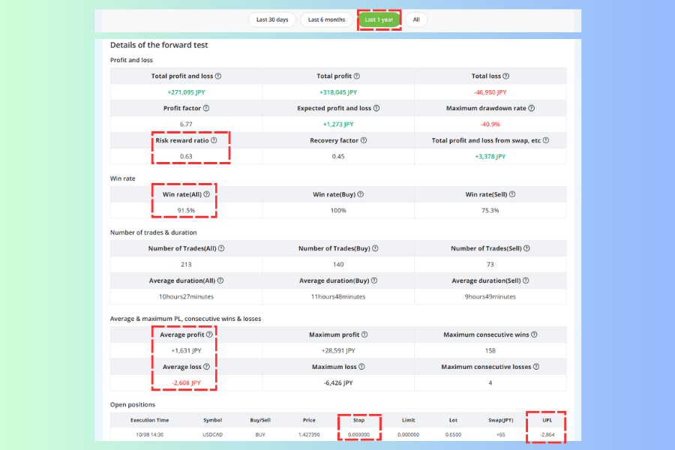Click the +3,378 JPY swap value
Screen dimensions: 675x450
490,156
